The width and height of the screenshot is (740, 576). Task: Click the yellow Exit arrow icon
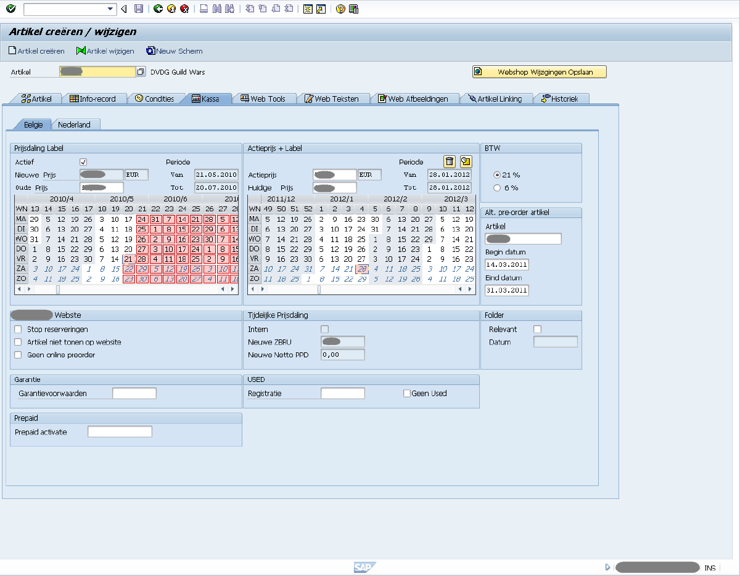pyautogui.click(x=171, y=9)
